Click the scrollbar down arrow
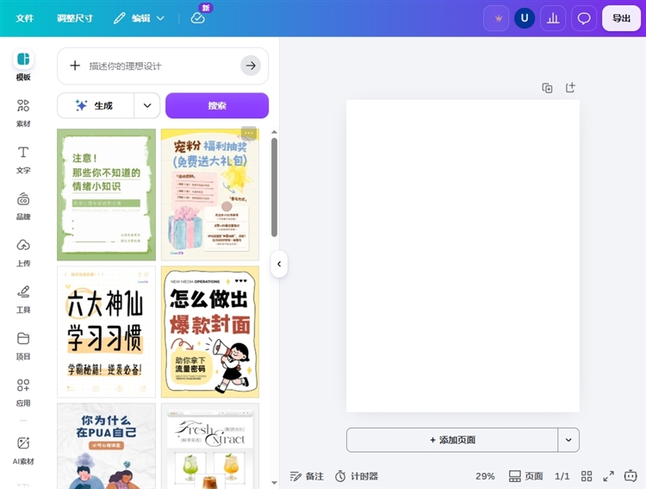The width and height of the screenshot is (646, 489). pos(274,482)
